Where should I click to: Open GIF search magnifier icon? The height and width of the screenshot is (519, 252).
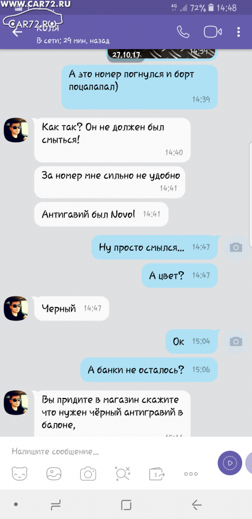(122, 473)
